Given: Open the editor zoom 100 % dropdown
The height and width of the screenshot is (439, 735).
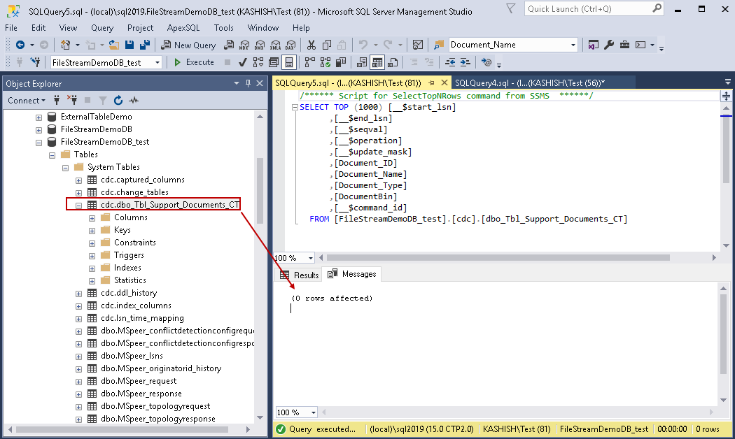Looking at the screenshot, I should coord(310,258).
